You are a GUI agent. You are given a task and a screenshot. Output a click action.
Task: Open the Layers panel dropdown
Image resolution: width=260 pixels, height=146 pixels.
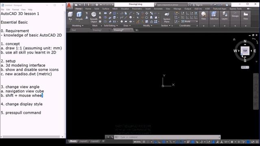point(225,26)
